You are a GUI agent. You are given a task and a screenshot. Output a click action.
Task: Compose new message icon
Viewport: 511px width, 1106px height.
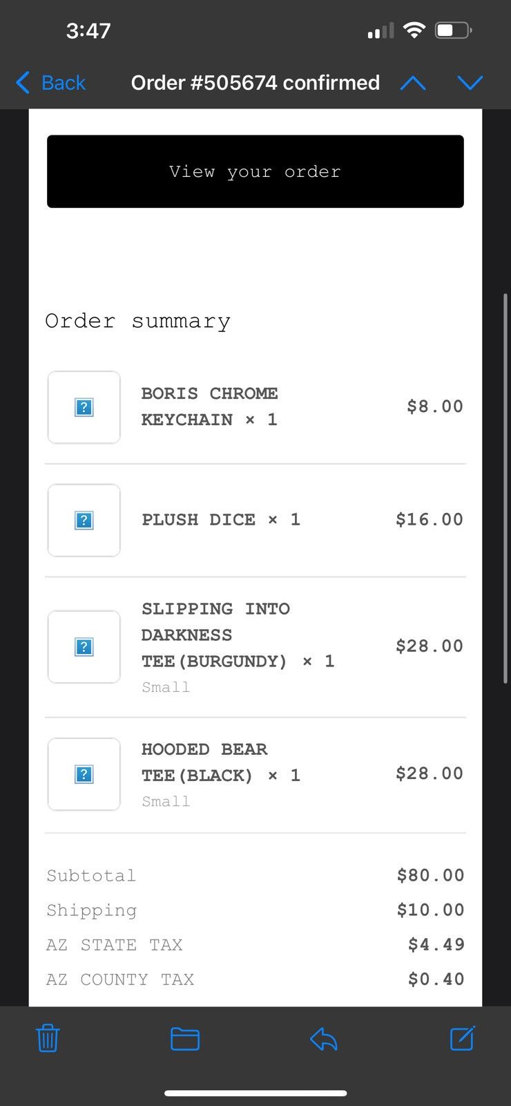pyautogui.click(x=462, y=1038)
